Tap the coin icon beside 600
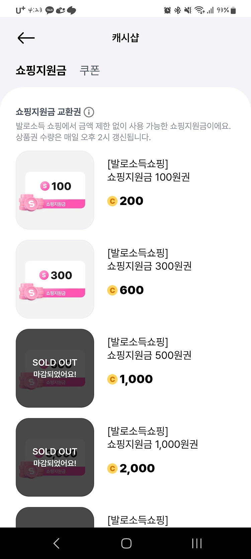251x559 pixels. tap(112, 290)
